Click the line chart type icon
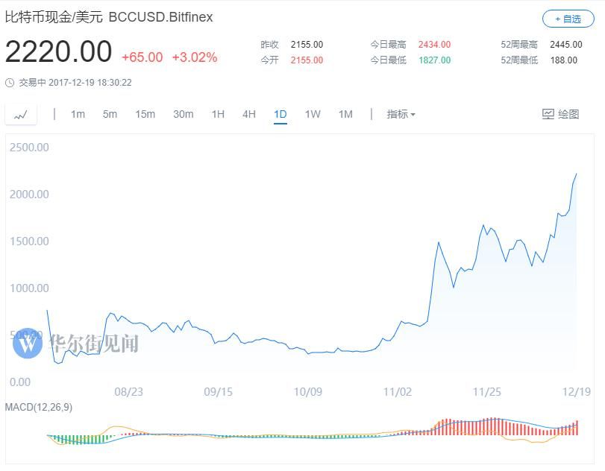605x471 pixels. click(x=21, y=115)
